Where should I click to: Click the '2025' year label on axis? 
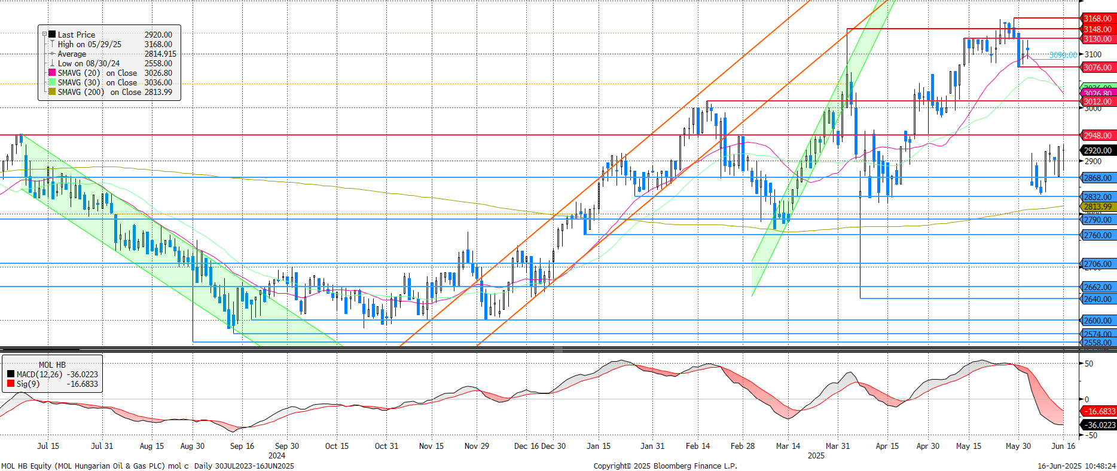[x=816, y=455]
